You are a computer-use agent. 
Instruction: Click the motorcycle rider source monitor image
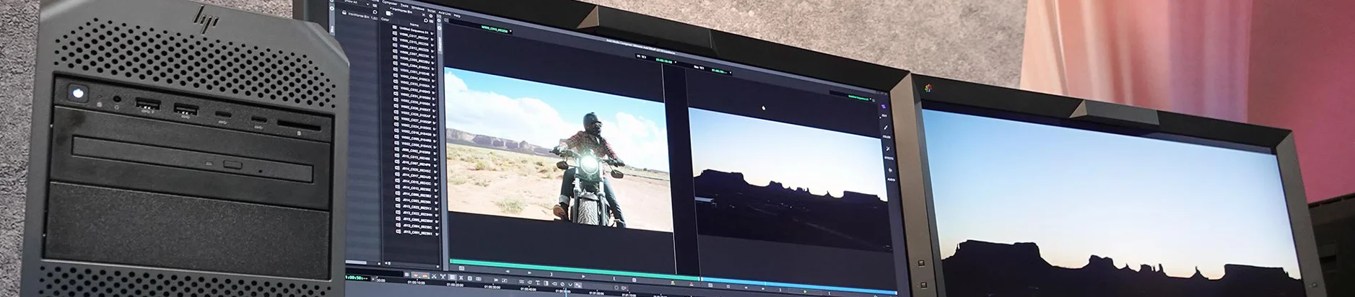coord(554,150)
